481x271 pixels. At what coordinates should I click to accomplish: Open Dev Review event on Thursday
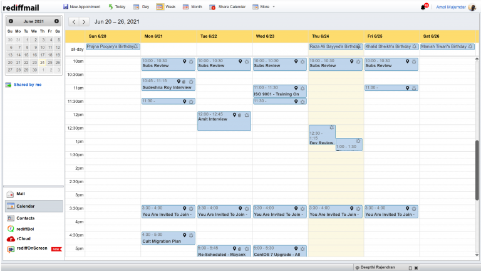coord(322,135)
